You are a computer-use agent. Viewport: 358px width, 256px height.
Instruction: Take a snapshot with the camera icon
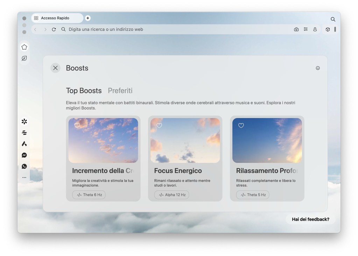tap(296, 29)
